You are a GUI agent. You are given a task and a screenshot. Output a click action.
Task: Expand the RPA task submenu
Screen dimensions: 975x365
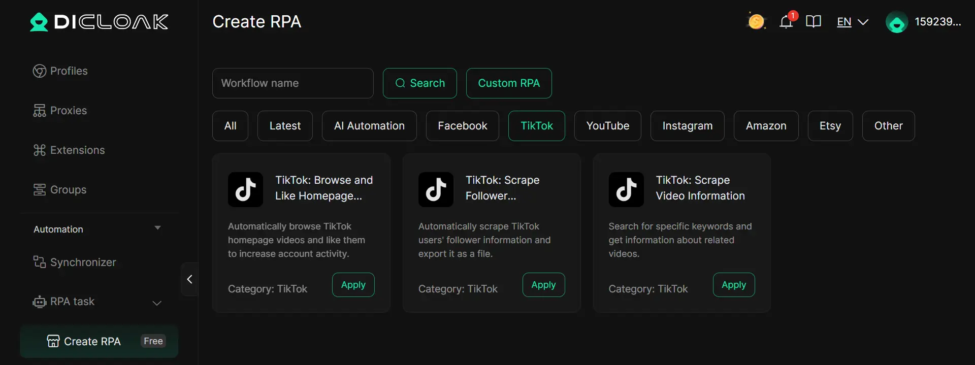(157, 303)
